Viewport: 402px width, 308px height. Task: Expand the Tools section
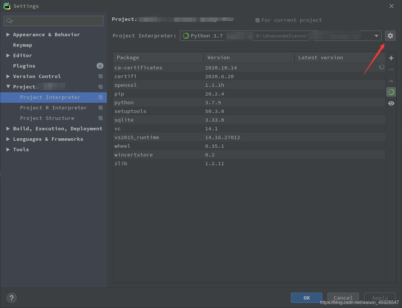point(8,150)
